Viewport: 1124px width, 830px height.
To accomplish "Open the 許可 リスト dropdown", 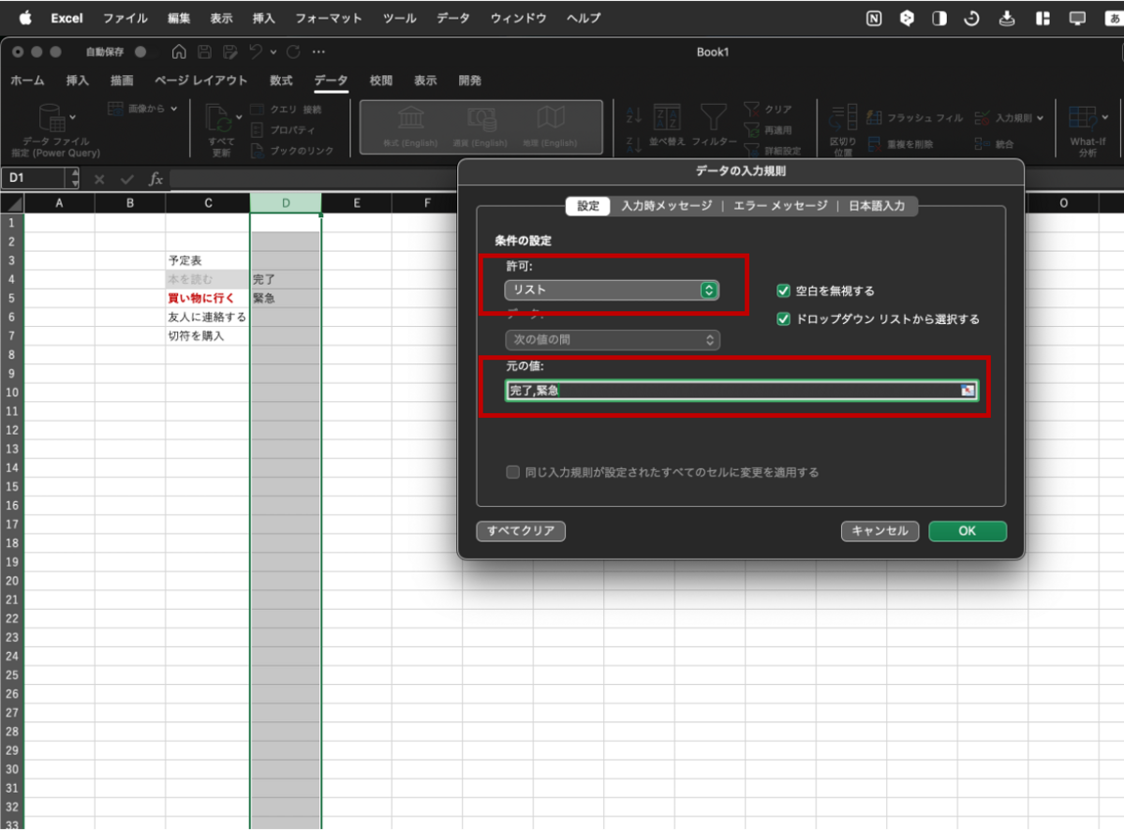I will (x=612, y=290).
